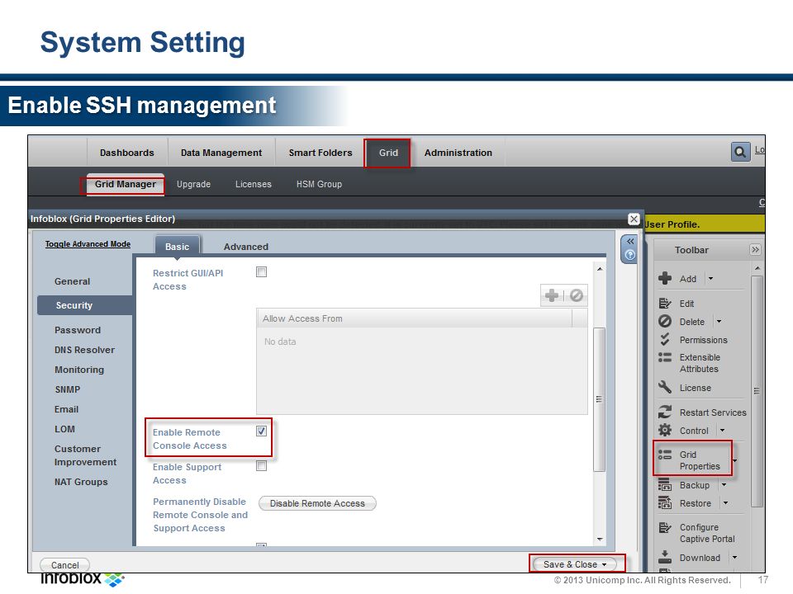
Task: Uncheck Enable Remote Console Access
Action: pos(262,431)
